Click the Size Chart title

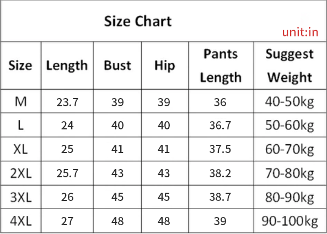(138, 21)
